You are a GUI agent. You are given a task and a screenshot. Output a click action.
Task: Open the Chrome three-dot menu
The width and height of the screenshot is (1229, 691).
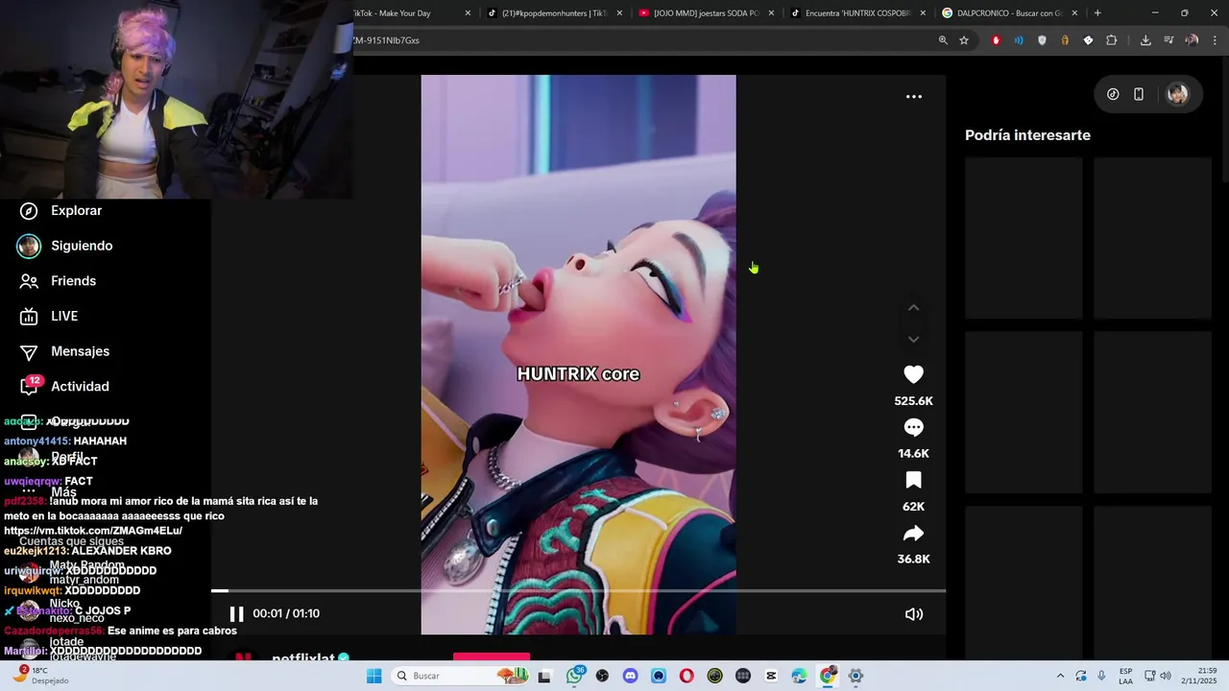coord(1216,40)
